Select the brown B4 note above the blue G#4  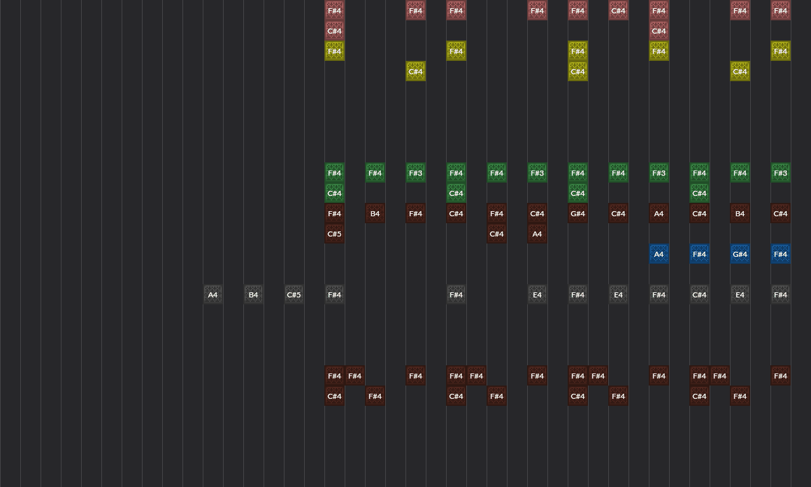pos(740,214)
